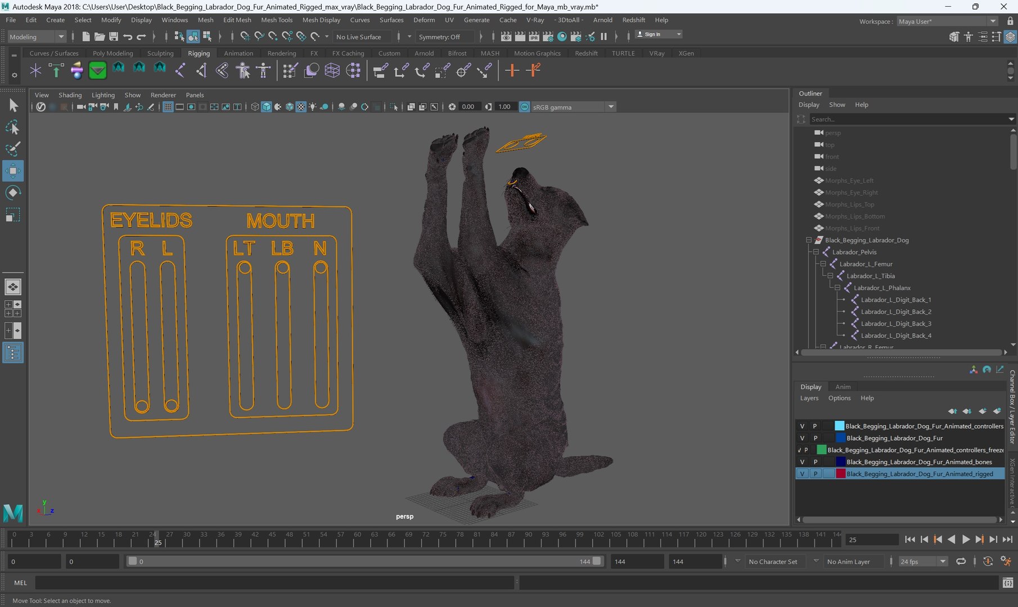Open the Layers menu in layer editor
This screenshot has height=607, width=1018.
[x=809, y=398]
